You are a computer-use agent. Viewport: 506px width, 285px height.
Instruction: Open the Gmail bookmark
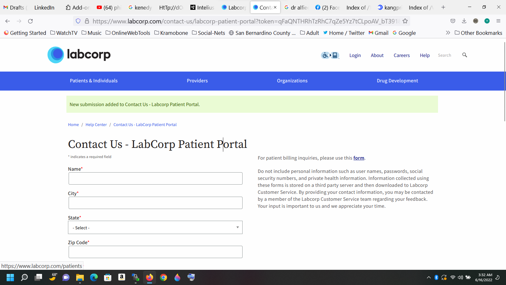click(x=379, y=33)
